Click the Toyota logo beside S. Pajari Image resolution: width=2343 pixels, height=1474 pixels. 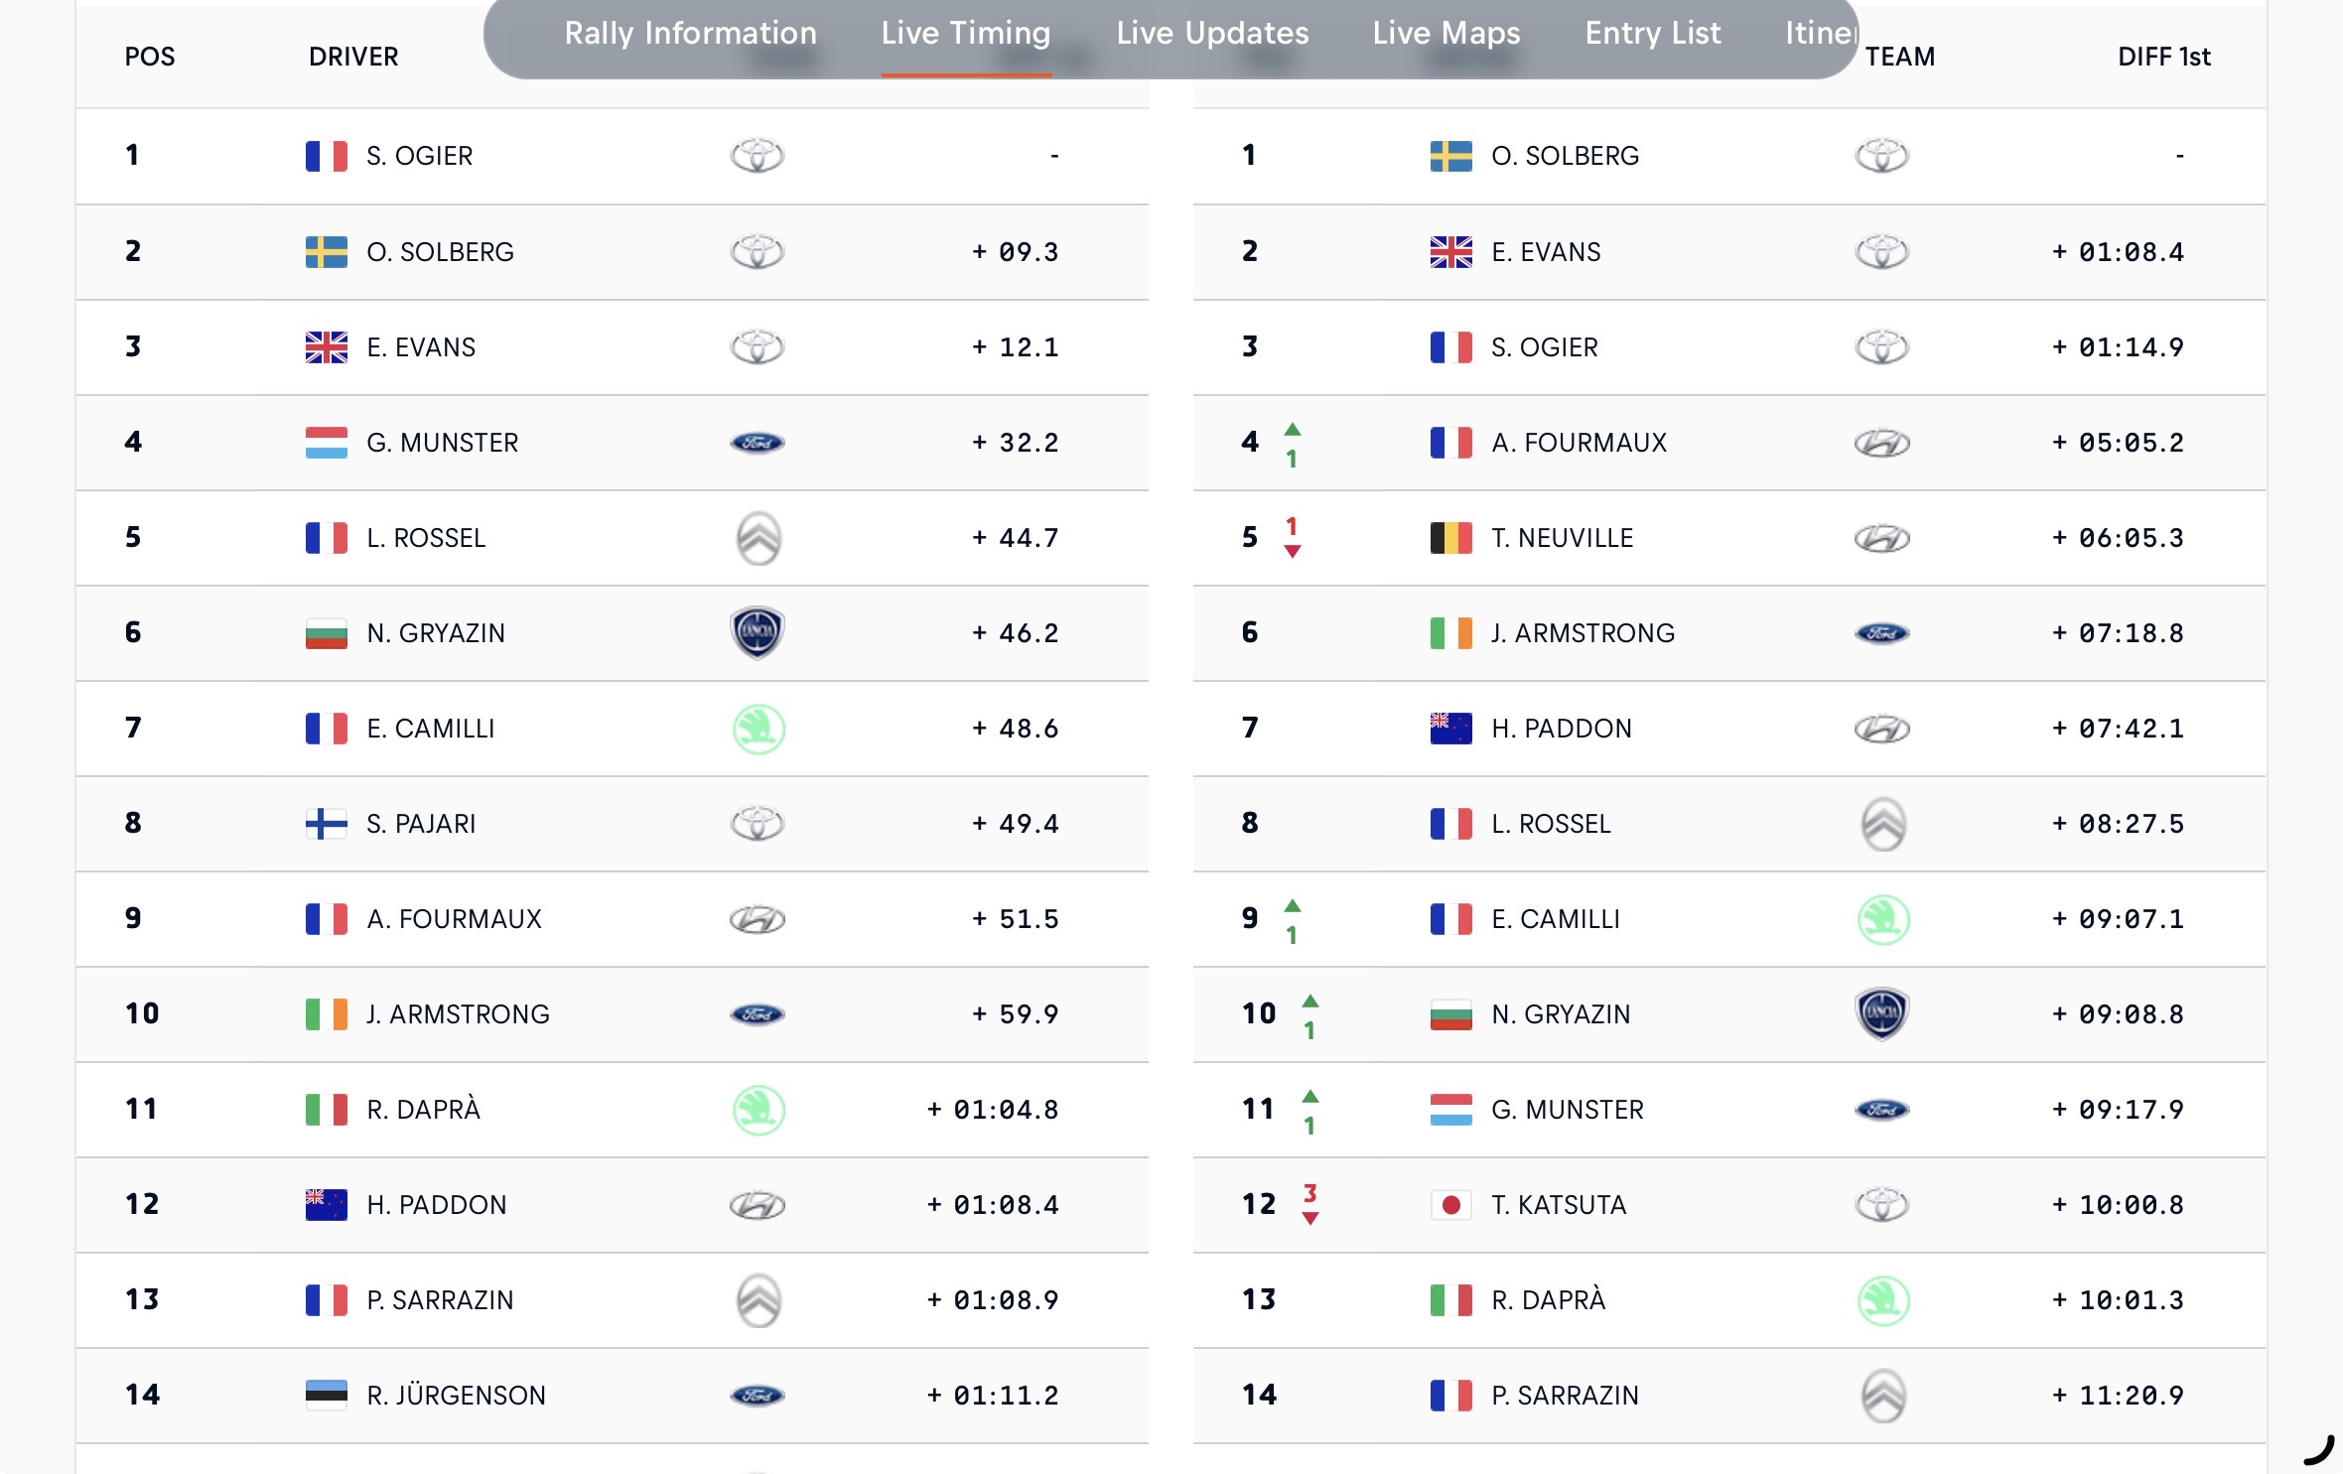tap(757, 824)
